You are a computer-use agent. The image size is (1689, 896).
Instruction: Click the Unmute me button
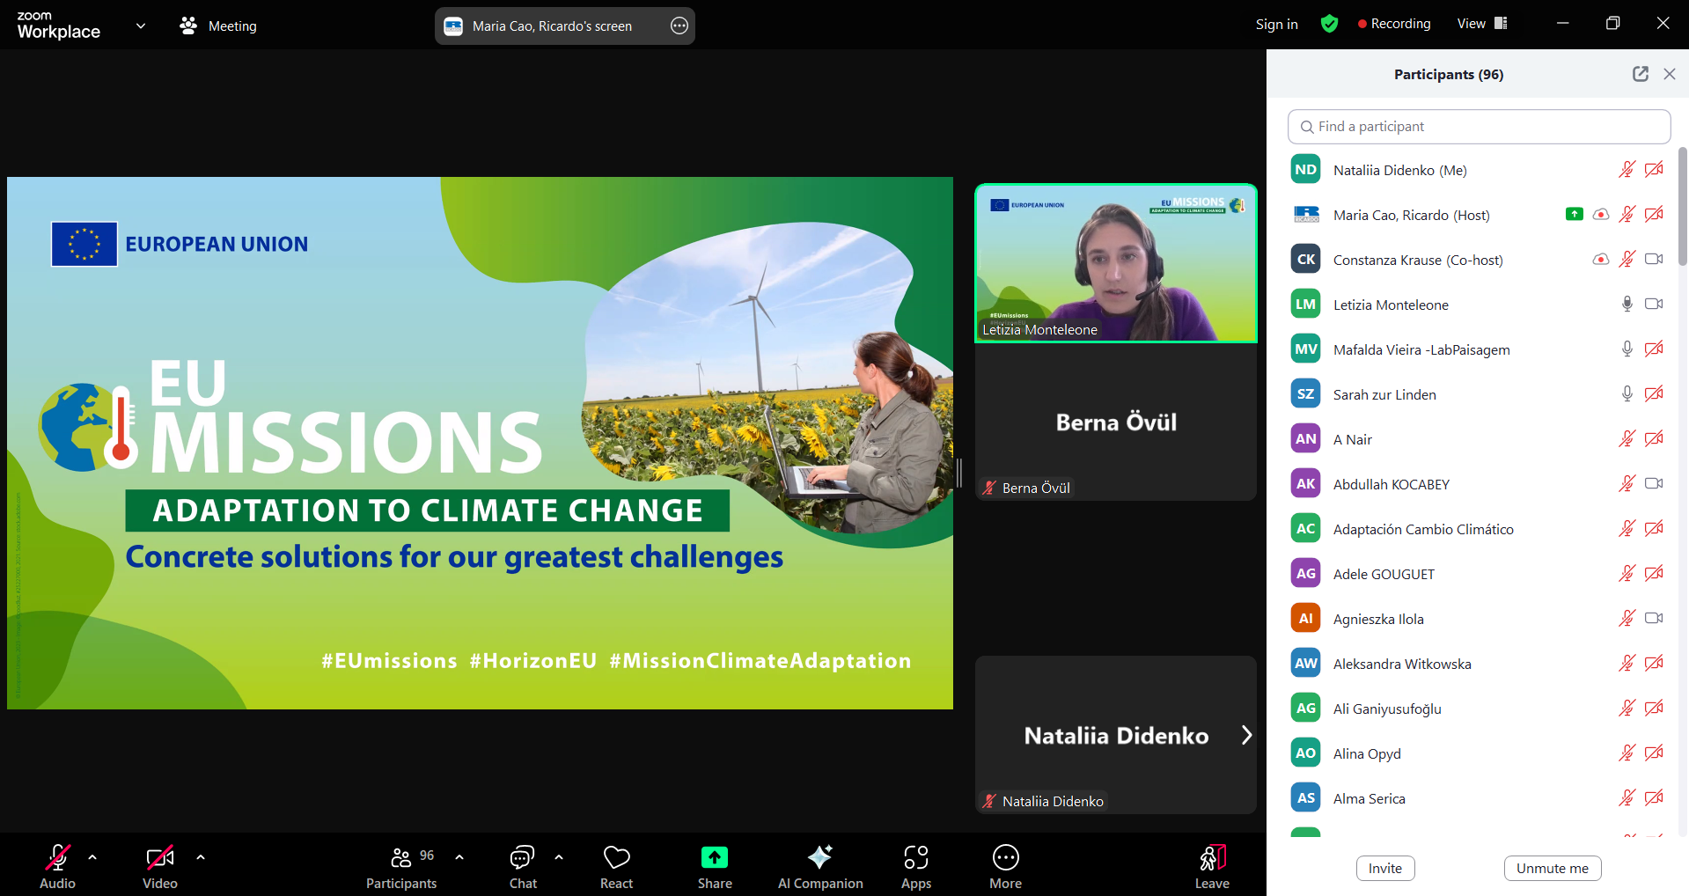tap(1553, 868)
